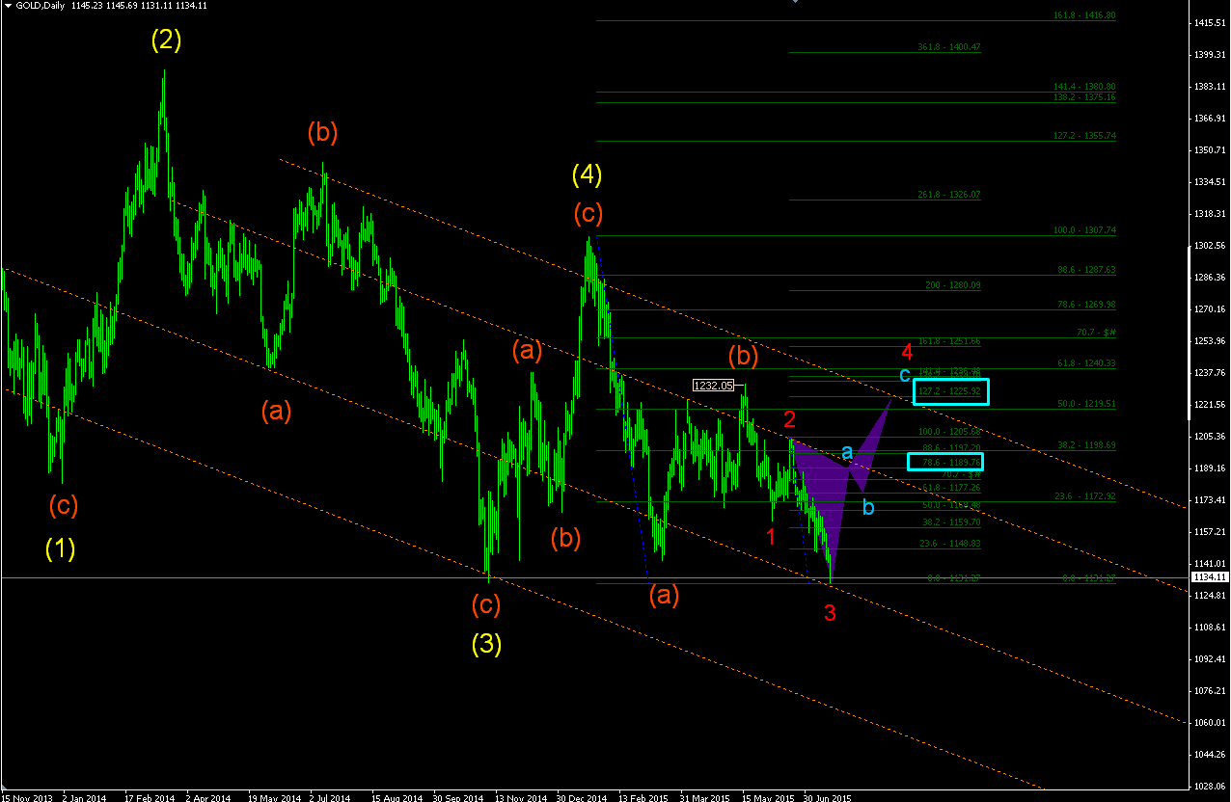Click Fibonacci level 23.6 - 1148.83
The height and width of the screenshot is (802, 1231).
coord(951,544)
